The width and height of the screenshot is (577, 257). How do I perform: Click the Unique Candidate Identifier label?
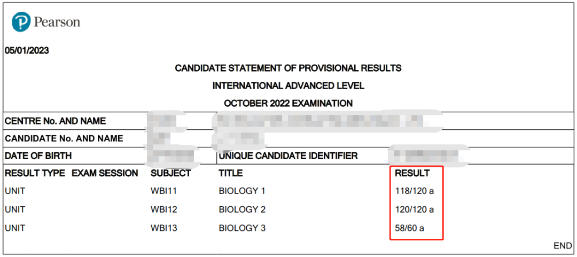click(288, 156)
